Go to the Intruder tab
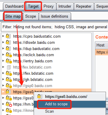The image size is (108, 115). point(65,6)
